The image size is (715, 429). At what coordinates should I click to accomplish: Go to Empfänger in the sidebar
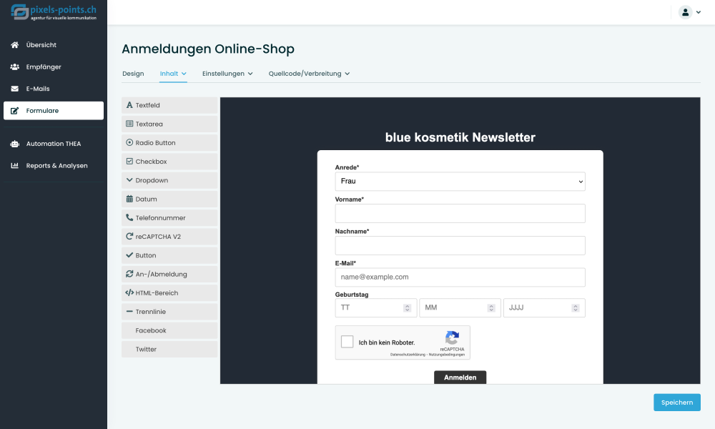(54, 66)
